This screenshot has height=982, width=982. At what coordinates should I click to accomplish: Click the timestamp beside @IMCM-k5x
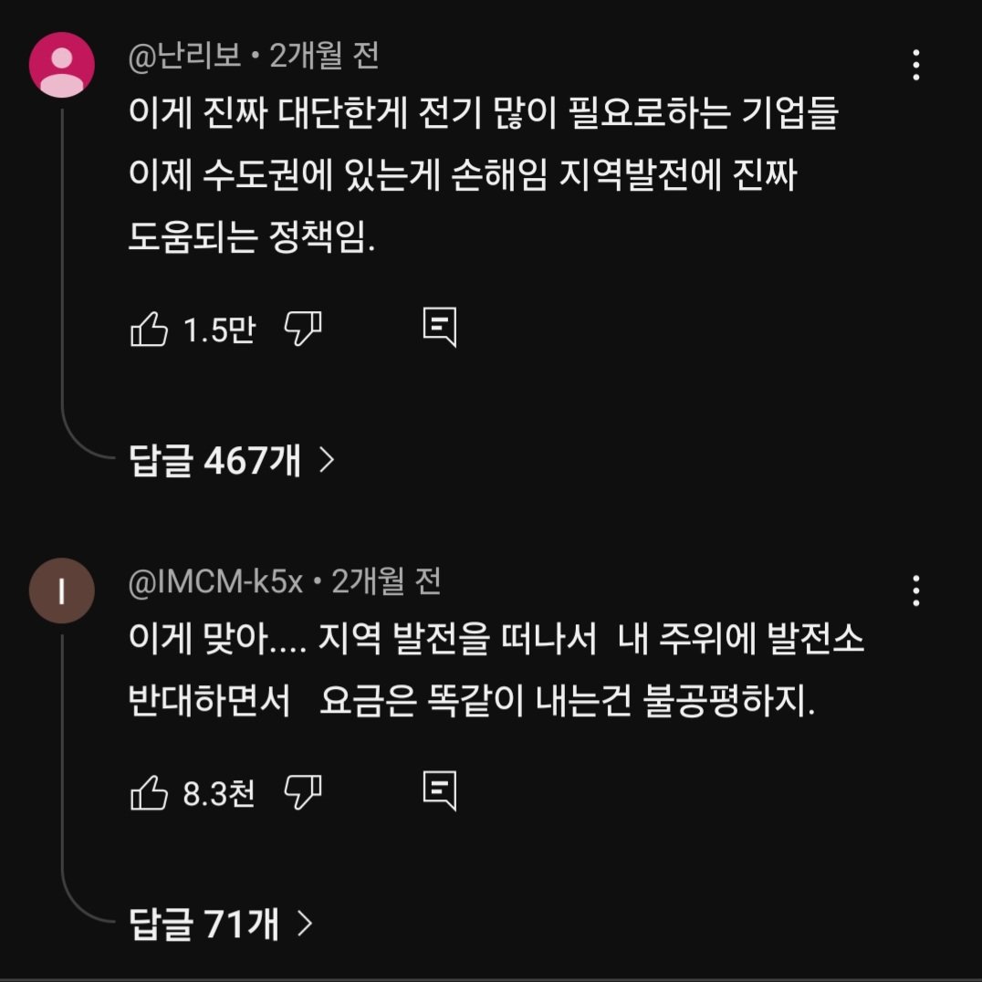coord(386,581)
